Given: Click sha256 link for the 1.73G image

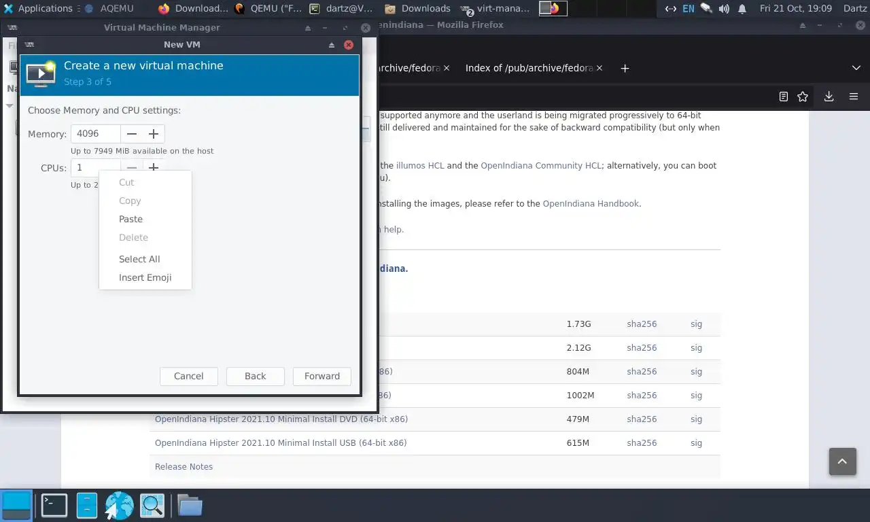Looking at the screenshot, I should tap(642, 324).
